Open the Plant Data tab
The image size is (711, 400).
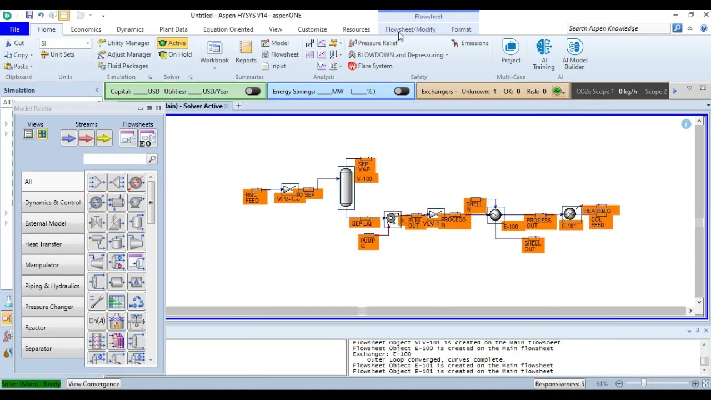[173, 29]
